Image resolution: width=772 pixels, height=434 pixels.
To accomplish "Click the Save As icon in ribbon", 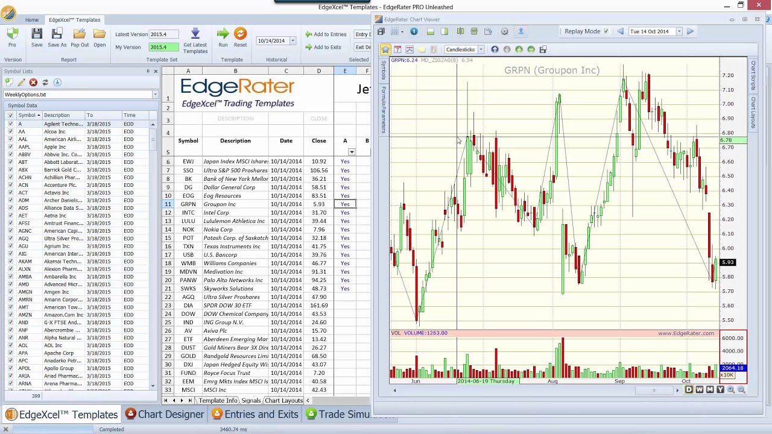I will (x=57, y=34).
